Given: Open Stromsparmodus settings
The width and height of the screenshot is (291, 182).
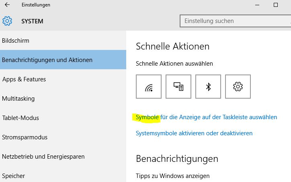Looking at the screenshot, I should point(63,137).
